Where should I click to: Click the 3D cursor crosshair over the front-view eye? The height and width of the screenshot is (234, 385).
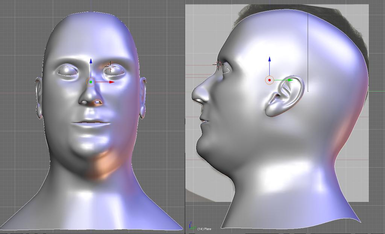pos(110,66)
